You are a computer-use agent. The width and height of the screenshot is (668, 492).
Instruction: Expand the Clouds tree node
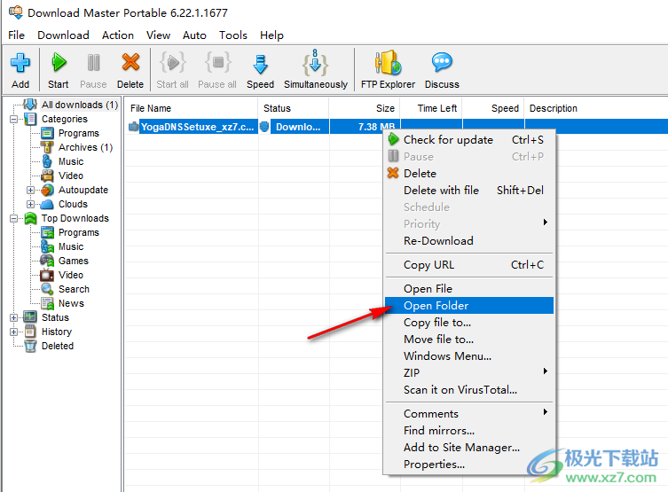click(x=31, y=204)
